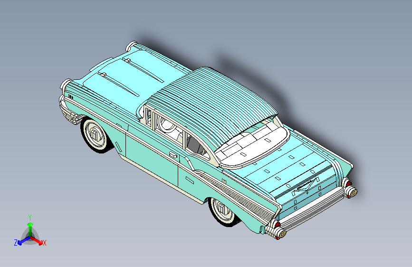Click the blue Z axis of the orientation triad
Viewport: 412px width, 267px height.
pyautogui.click(x=24, y=241)
